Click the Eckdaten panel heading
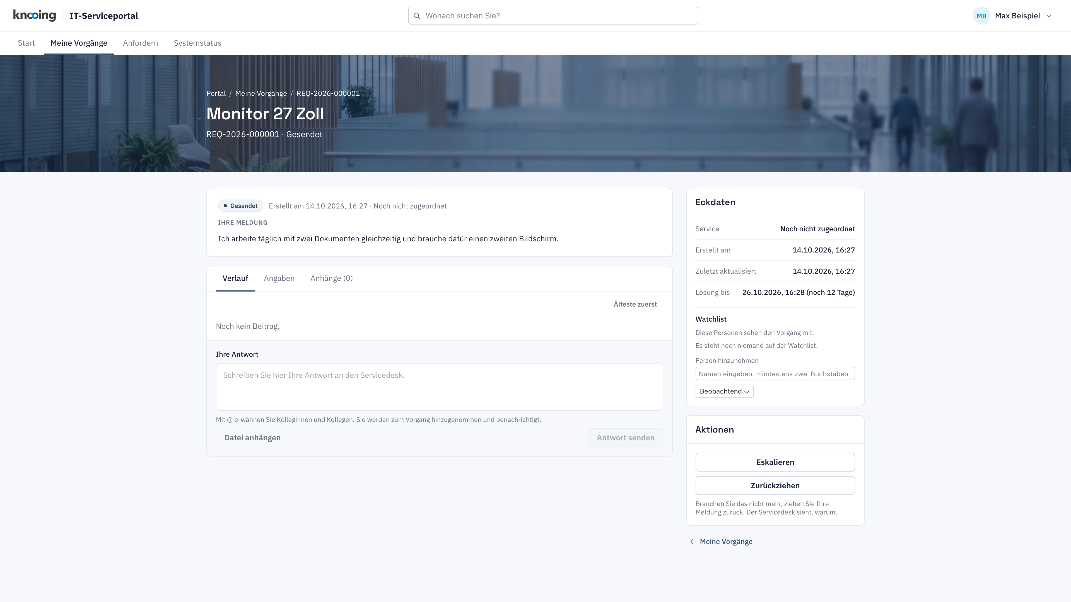1071x602 pixels. click(x=715, y=202)
